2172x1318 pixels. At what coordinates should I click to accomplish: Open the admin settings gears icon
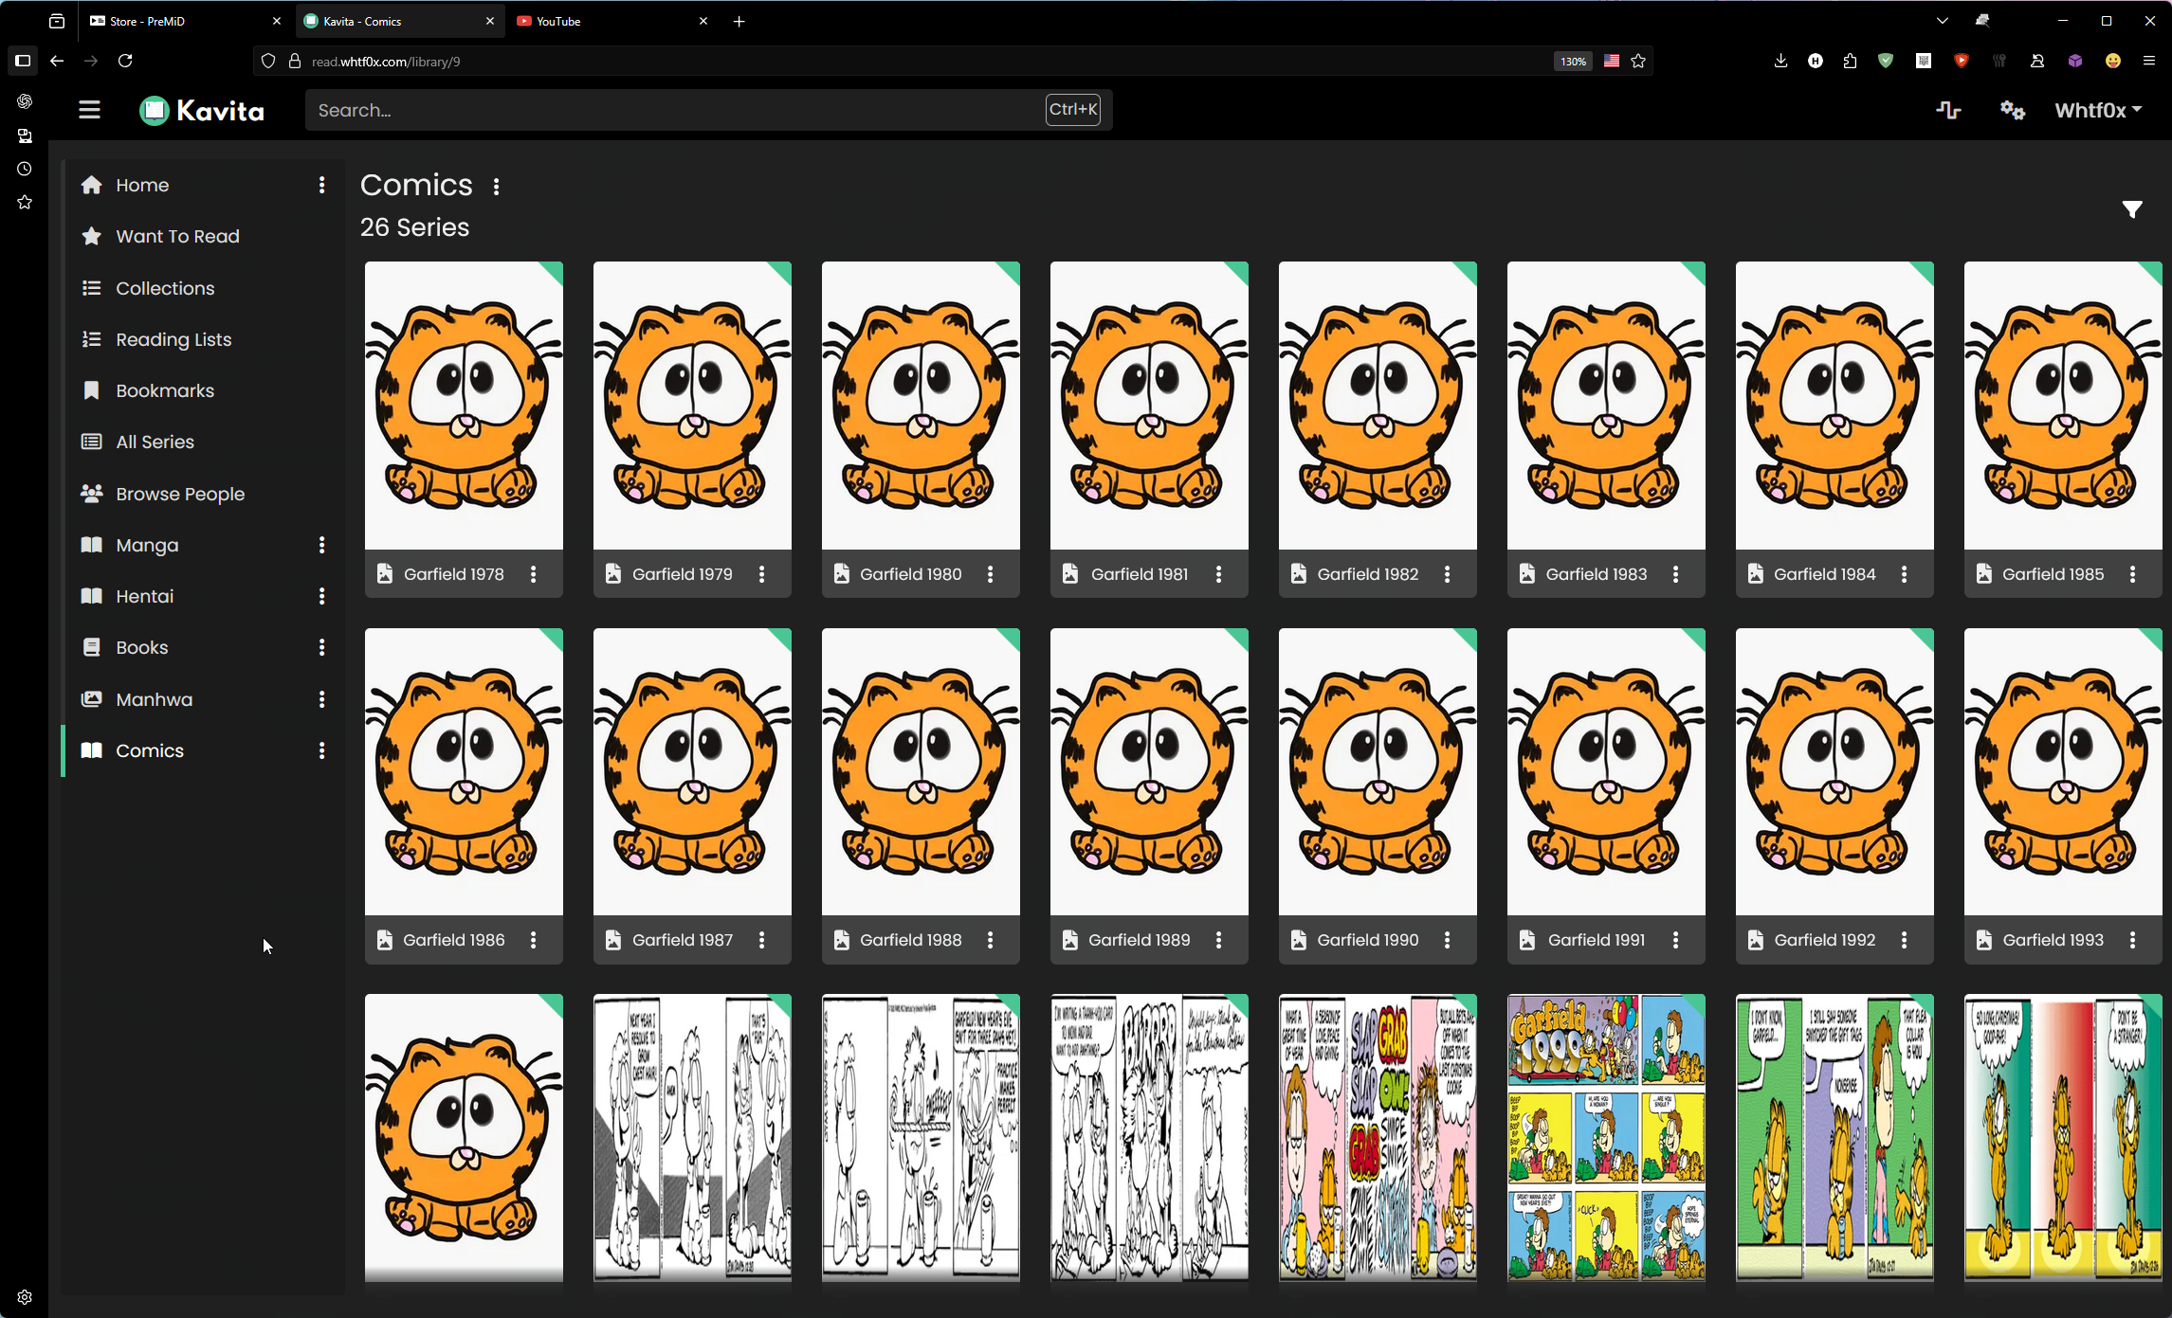pos(2012,110)
